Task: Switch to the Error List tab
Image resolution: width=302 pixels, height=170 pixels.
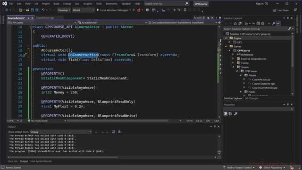Action: pos(13,161)
